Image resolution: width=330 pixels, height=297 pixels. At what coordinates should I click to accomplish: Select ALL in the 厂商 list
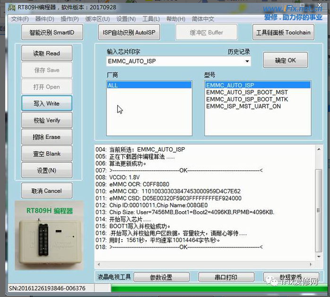click(149, 85)
